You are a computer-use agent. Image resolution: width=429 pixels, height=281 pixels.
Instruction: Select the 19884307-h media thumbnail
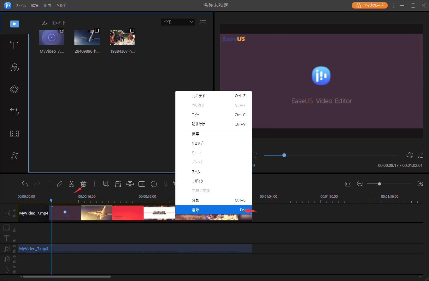pyautogui.click(x=122, y=38)
